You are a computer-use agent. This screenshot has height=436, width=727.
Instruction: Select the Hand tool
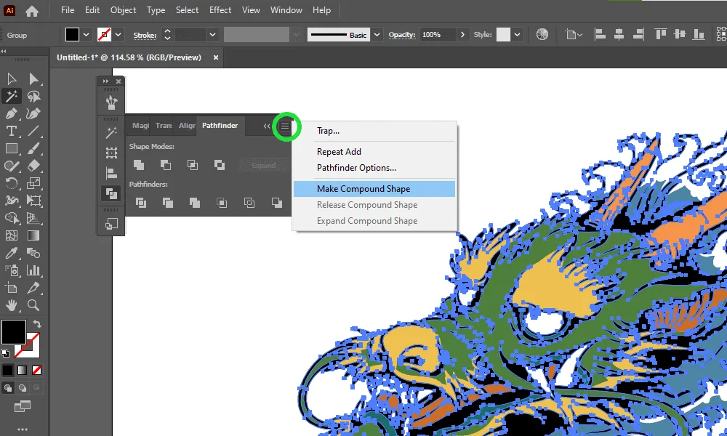point(12,305)
